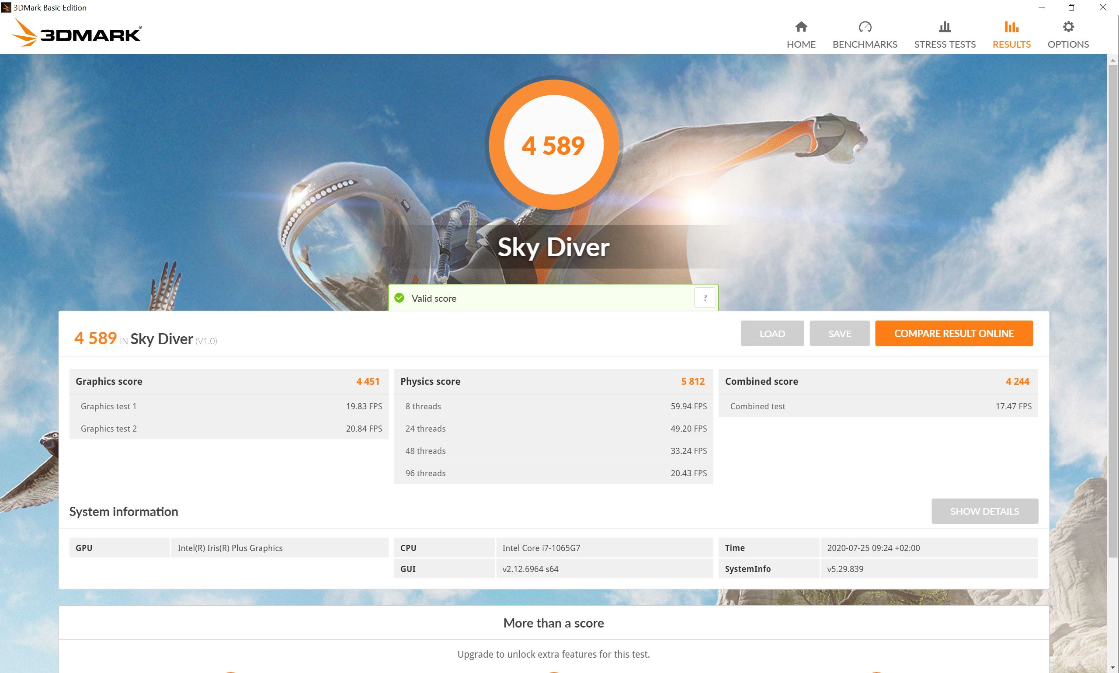Viewport: 1119px width, 673px height.
Task: Expand system info with SHOW DETAILS
Action: tap(984, 511)
